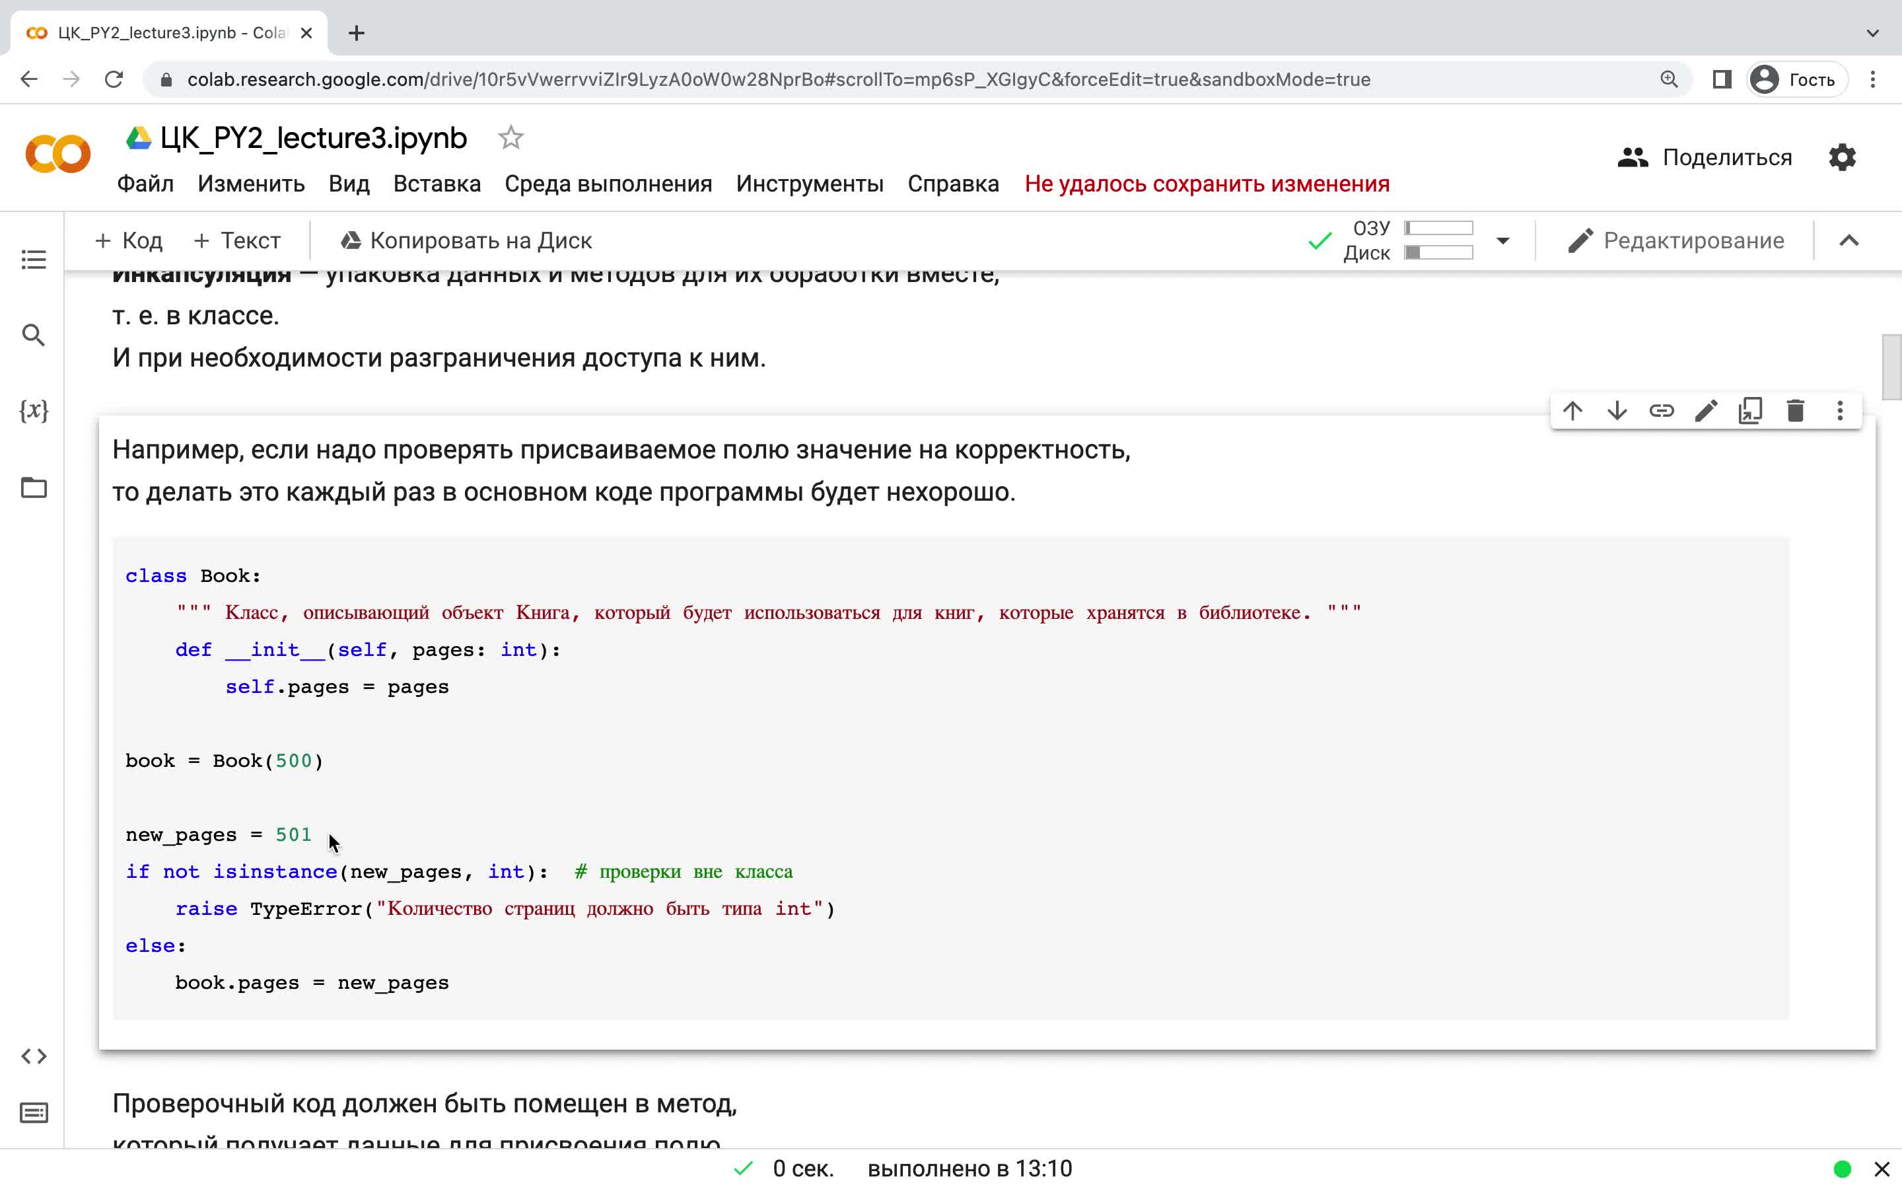Viewport: 1902px width, 1189px height.
Task: Click the browser address bar URL
Action: (778, 79)
